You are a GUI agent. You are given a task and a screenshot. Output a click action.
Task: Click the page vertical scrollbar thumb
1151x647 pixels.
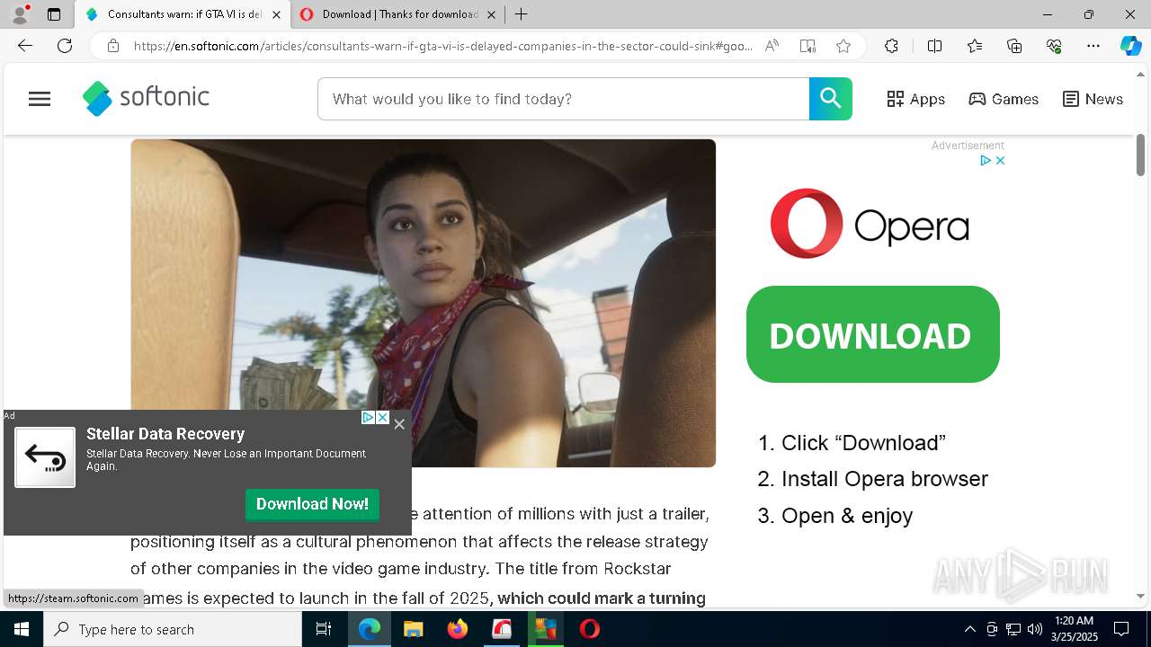[1140, 155]
